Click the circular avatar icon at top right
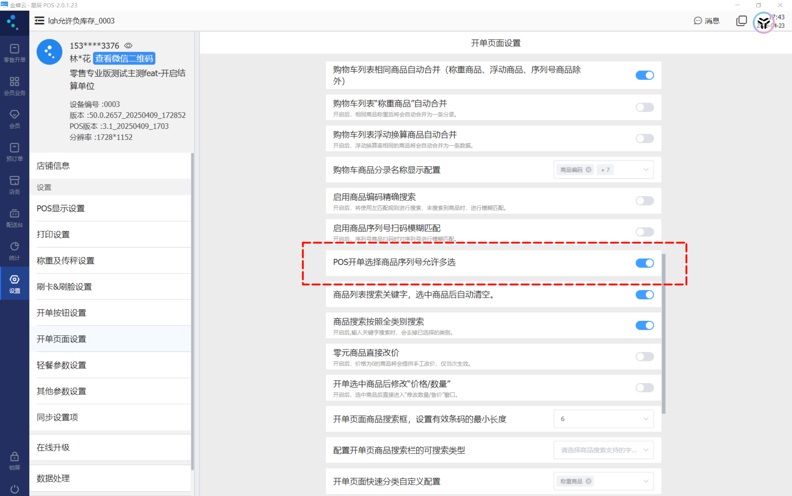 pos(764,23)
